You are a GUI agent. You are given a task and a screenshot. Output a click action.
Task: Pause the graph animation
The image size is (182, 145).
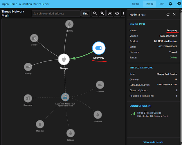pyautogui.click(x=124, y=13)
